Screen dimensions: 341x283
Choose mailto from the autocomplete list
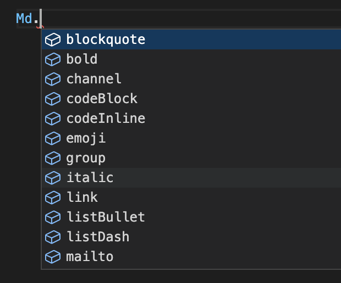click(90, 257)
